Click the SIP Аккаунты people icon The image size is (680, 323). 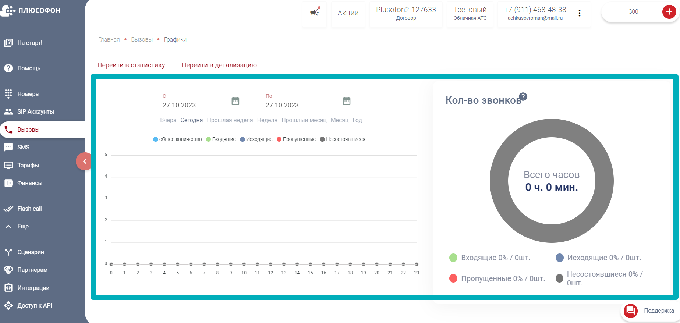(x=8, y=111)
